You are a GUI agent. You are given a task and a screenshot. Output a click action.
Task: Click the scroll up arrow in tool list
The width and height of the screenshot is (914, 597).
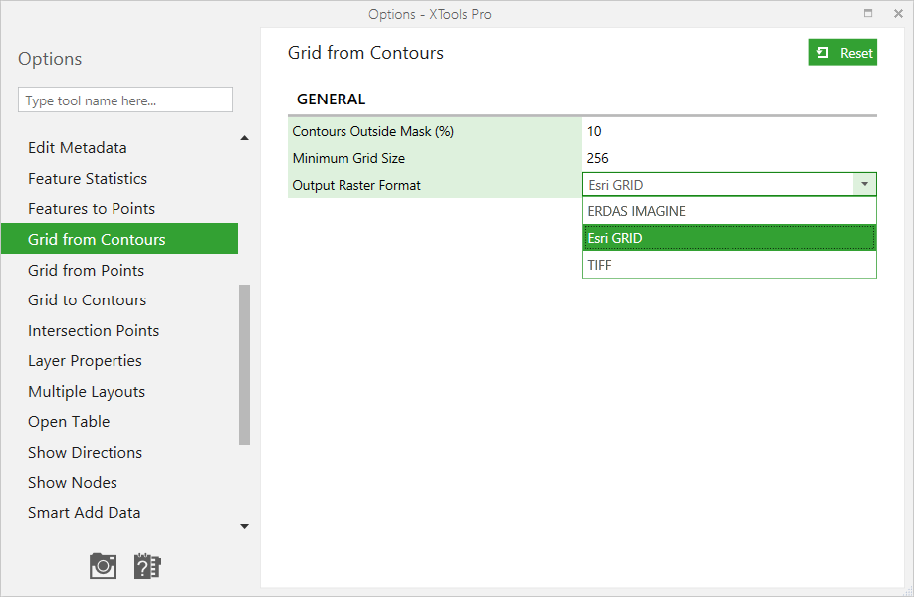click(244, 138)
